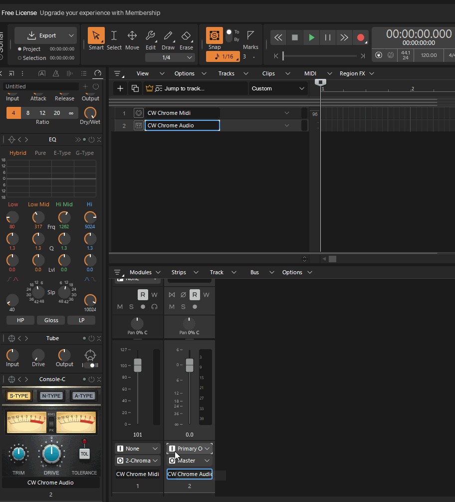The width and height of the screenshot is (455, 502).
Task: Select the Smart tool
Action: (x=96, y=39)
